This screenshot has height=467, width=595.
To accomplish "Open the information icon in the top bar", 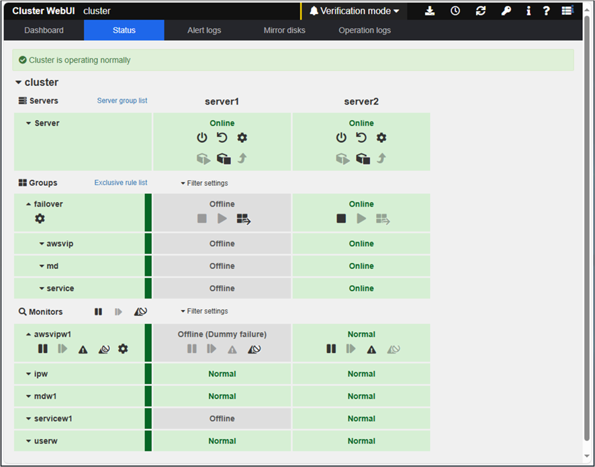I will [529, 11].
